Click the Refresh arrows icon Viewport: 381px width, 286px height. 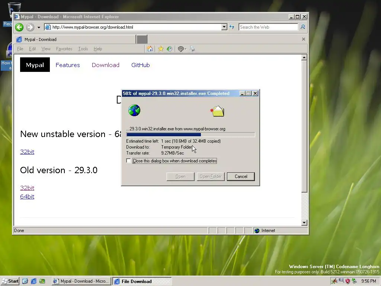click(232, 27)
